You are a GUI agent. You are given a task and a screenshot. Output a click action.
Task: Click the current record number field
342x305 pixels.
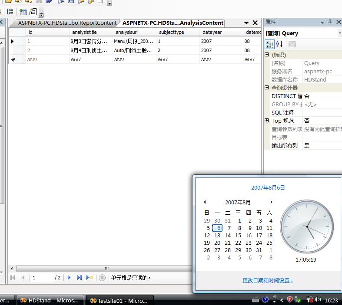coord(41,278)
